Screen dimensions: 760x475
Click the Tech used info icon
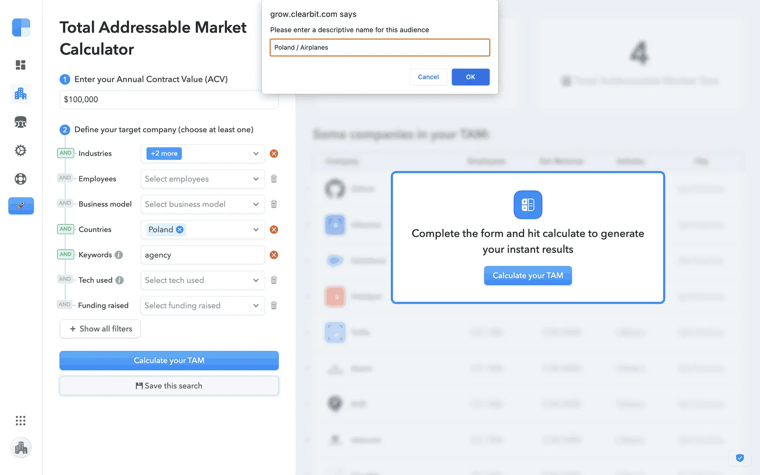tap(120, 280)
